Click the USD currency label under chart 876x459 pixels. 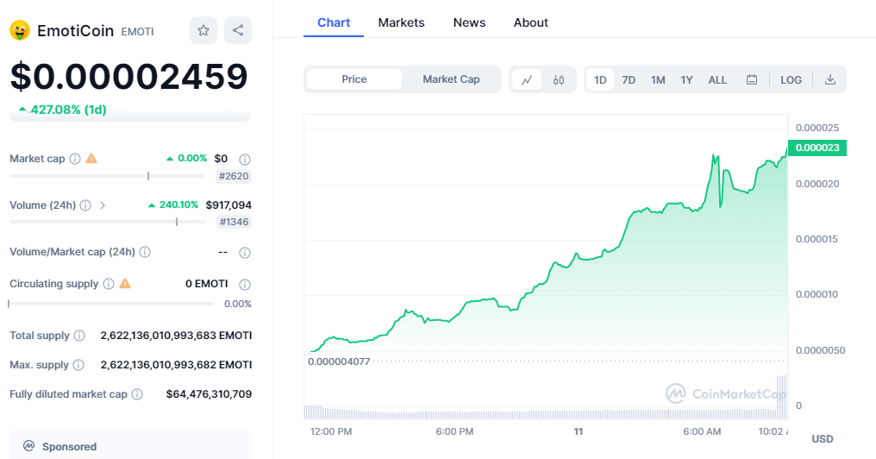[823, 439]
